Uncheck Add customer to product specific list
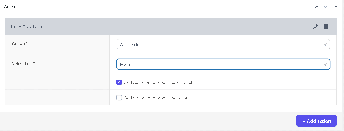Image resolution: width=344 pixels, height=131 pixels. pos(119,82)
